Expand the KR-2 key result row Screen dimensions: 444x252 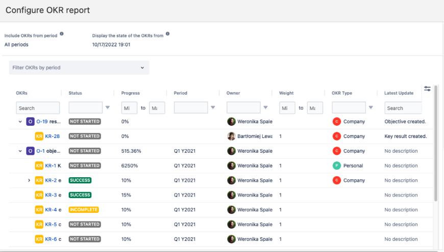tap(29, 180)
